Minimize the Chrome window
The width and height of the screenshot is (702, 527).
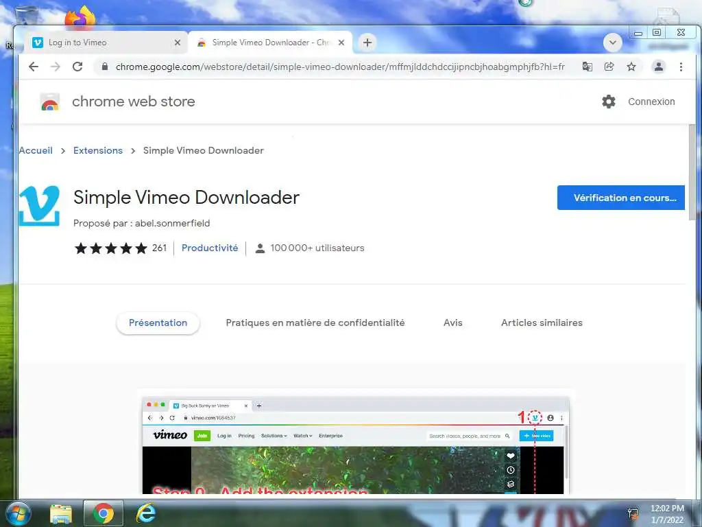click(638, 33)
